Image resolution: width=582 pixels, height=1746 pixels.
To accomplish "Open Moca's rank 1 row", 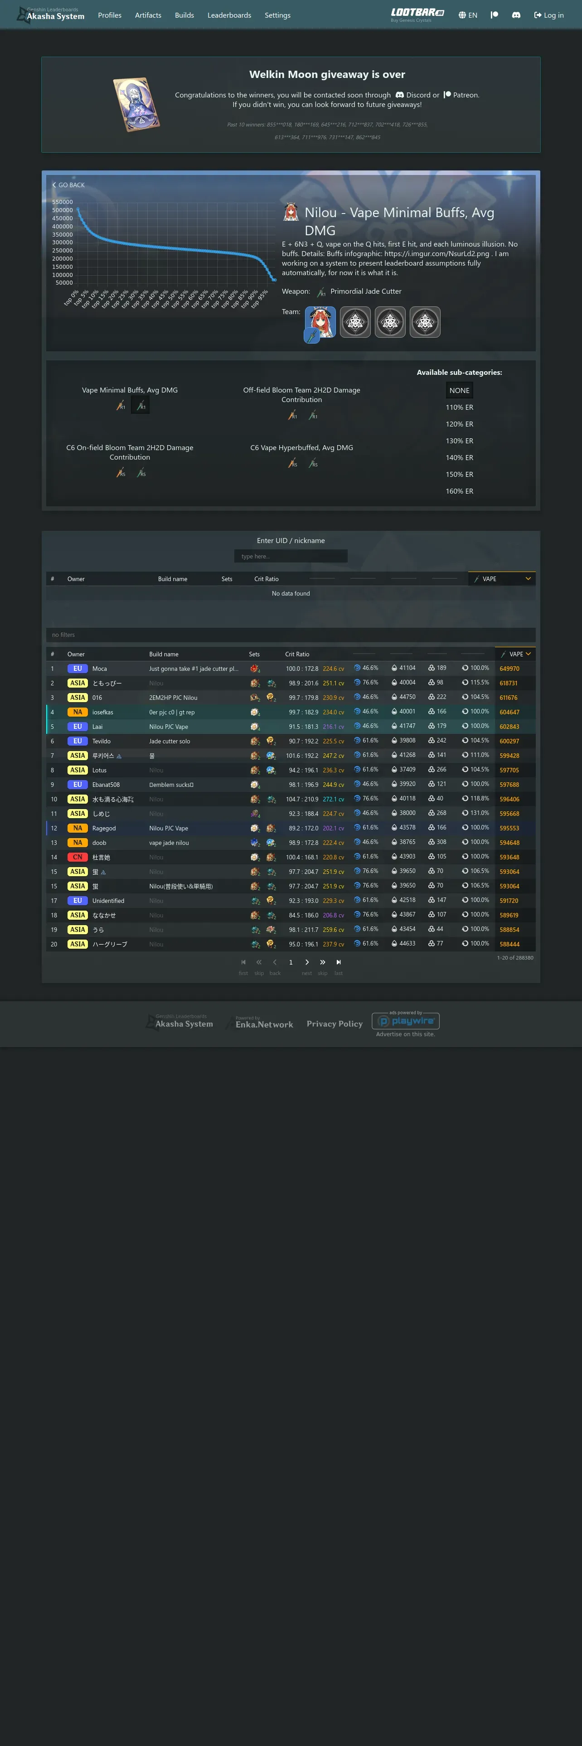I will (291, 668).
